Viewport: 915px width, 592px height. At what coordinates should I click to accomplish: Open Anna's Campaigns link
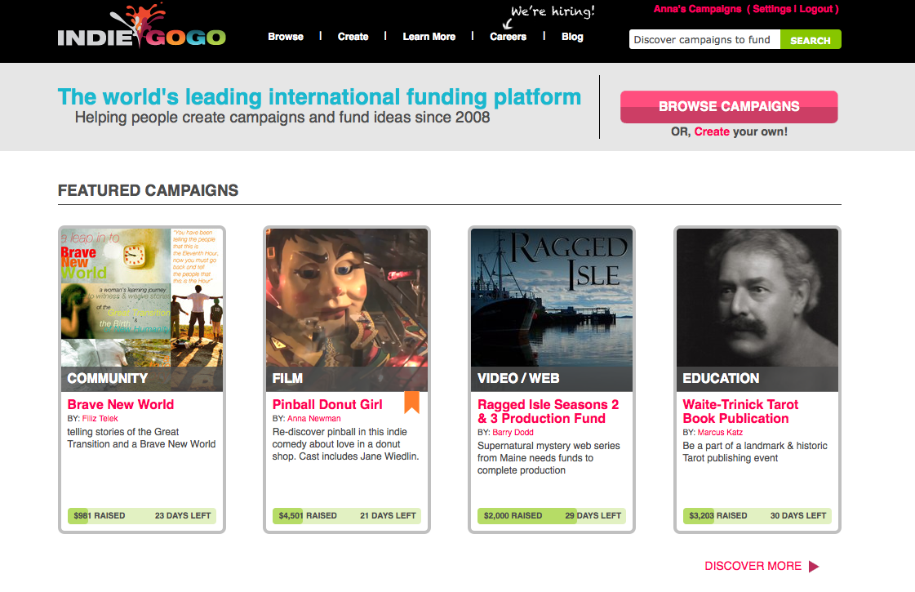(x=697, y=9)
